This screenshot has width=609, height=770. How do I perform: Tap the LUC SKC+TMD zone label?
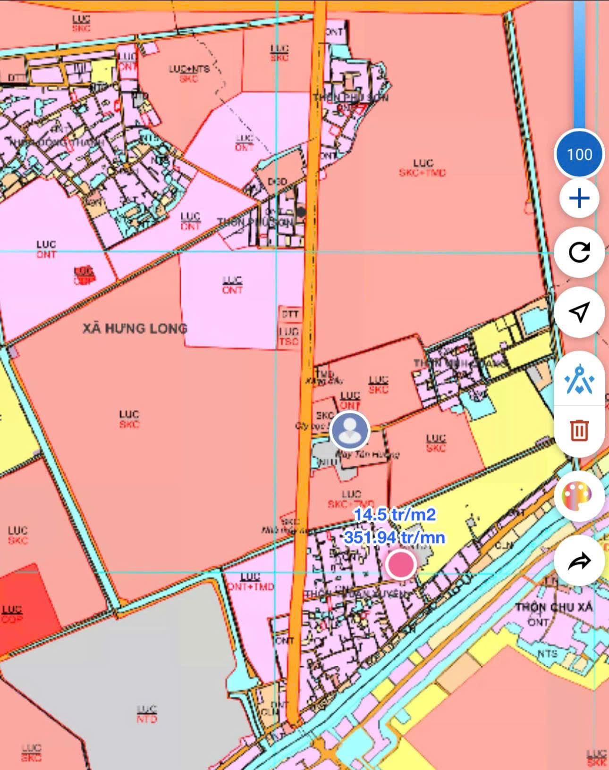tap(423, 168)
